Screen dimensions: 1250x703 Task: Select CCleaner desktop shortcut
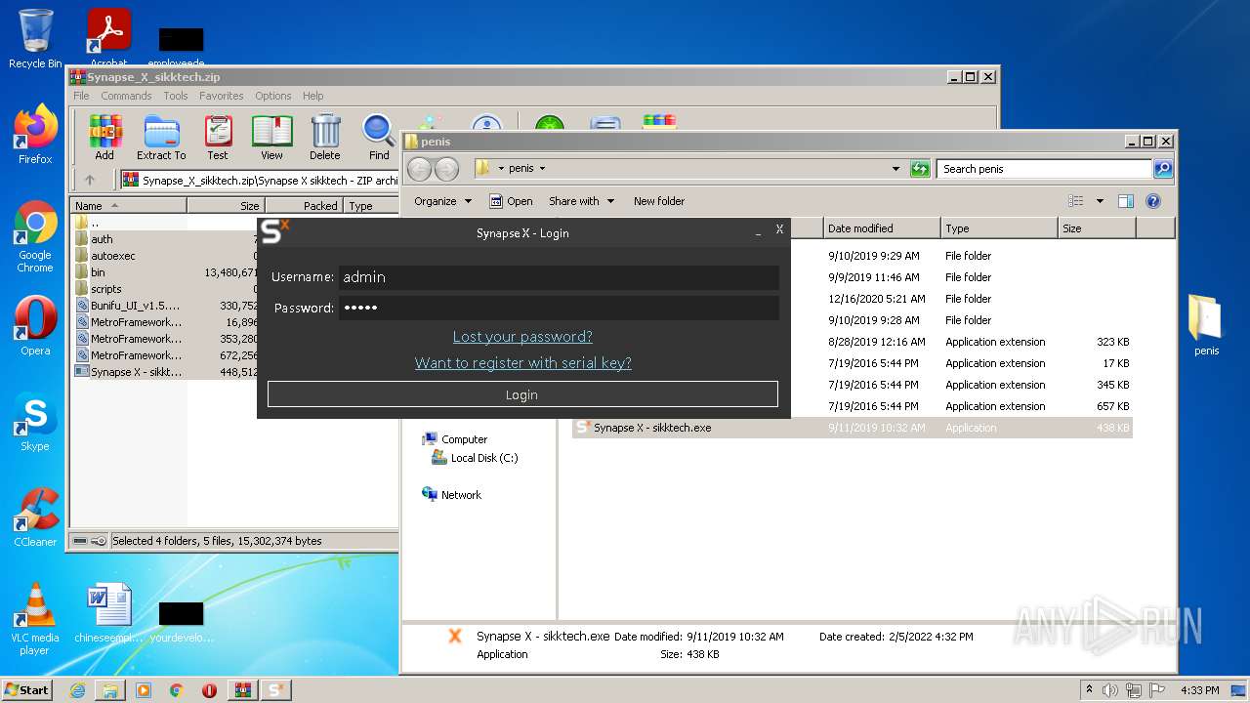35,517
